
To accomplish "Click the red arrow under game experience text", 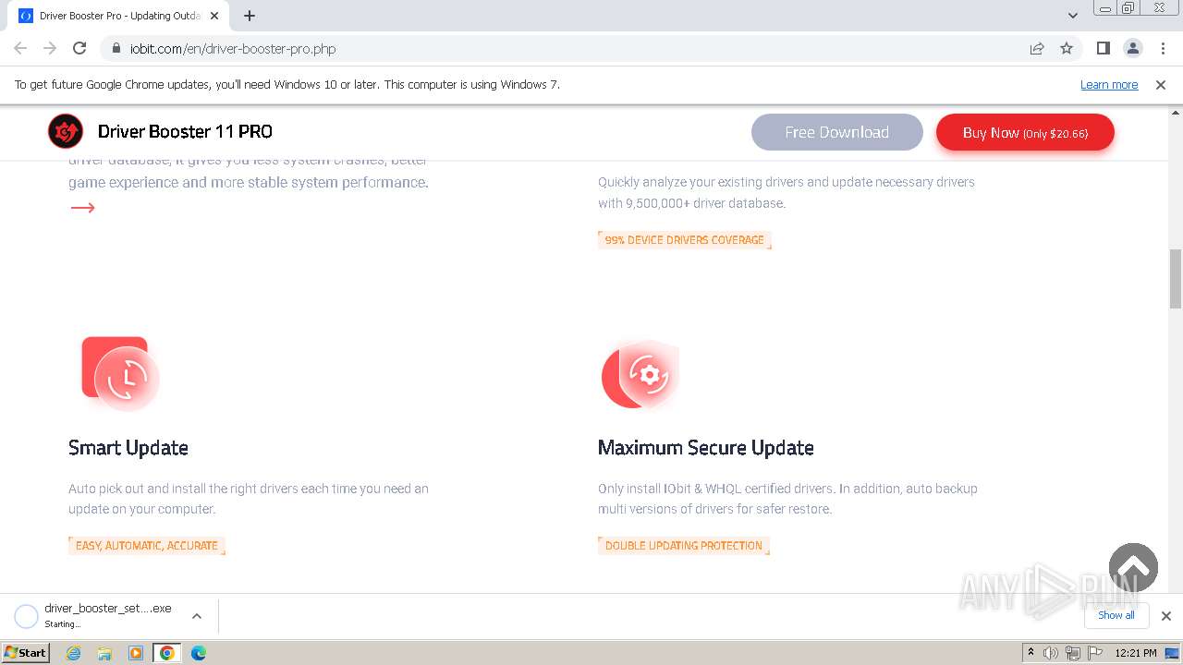I will [x=83, y=208].
